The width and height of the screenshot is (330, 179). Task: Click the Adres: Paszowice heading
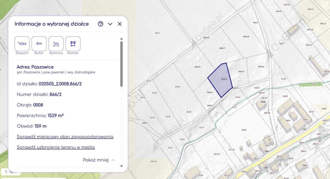[x=34, y=67]
